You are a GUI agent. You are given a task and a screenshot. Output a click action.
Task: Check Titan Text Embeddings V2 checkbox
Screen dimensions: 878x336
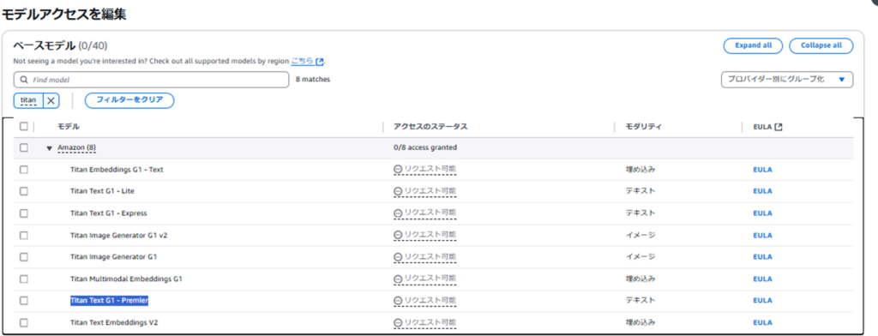click(x=23, y=322)
